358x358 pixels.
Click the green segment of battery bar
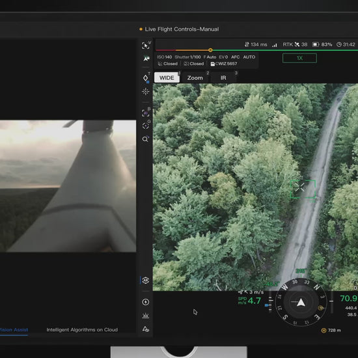click(285, 50)
